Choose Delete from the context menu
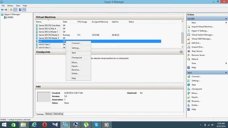 78,74
